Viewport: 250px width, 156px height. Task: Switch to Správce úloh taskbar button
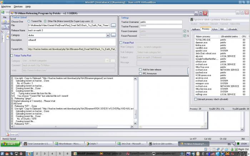click(162, 144)
